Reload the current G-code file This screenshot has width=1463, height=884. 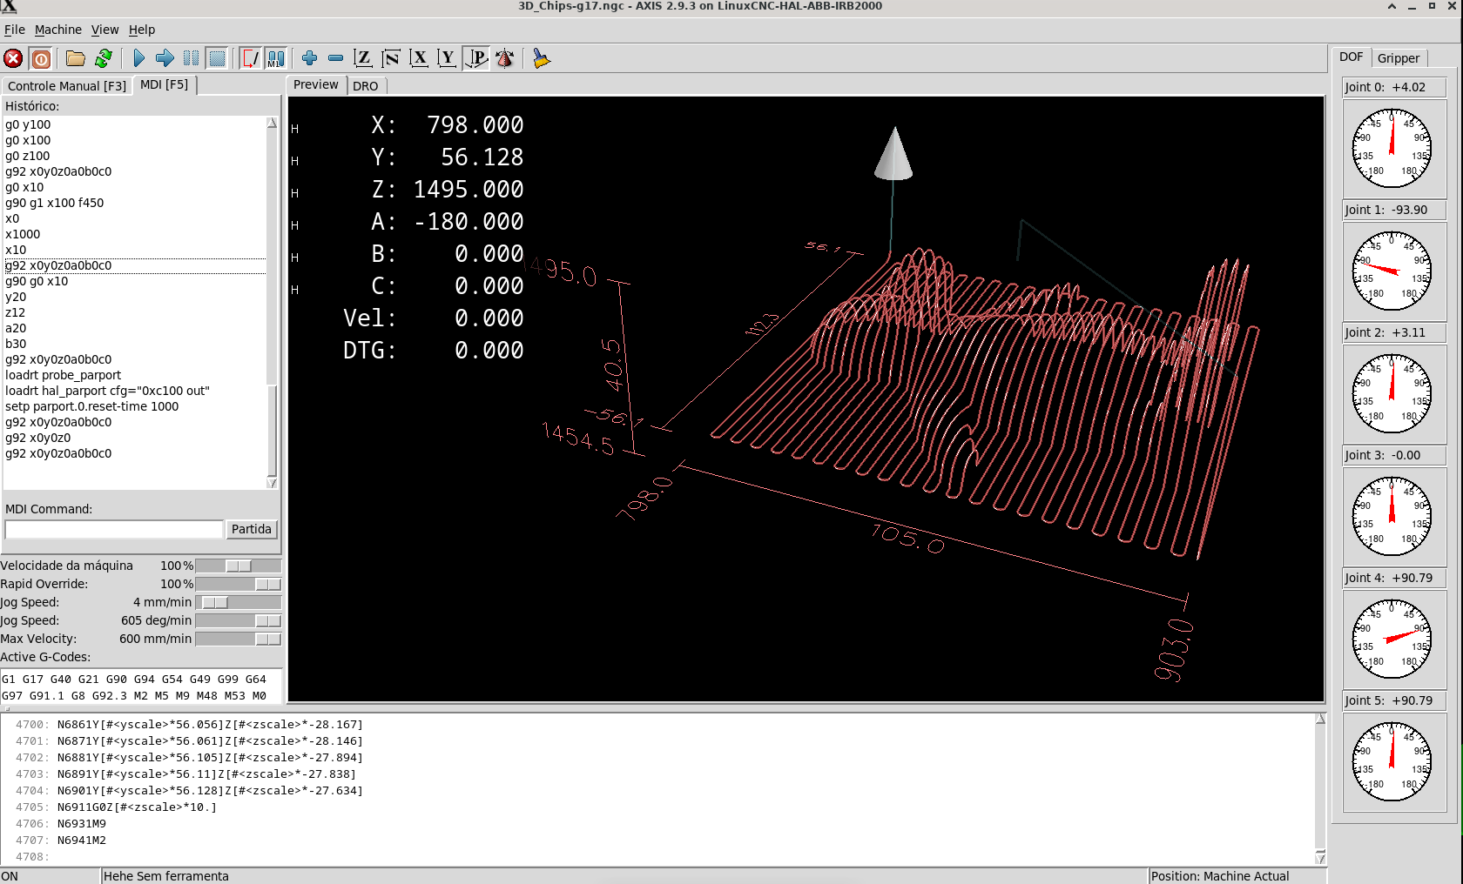pos(104,58)
